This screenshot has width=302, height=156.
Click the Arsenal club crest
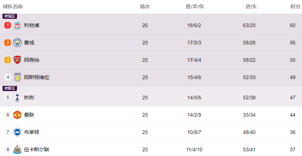coord(17,60)
